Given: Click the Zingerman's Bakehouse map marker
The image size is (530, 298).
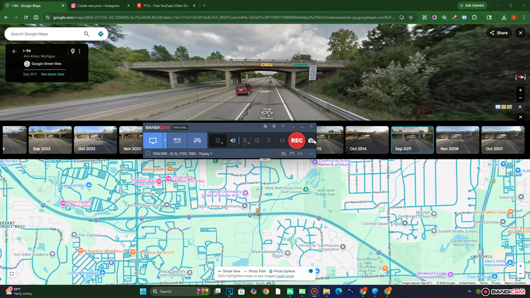Looking at the screenshot, I should [x=81, y=251].
